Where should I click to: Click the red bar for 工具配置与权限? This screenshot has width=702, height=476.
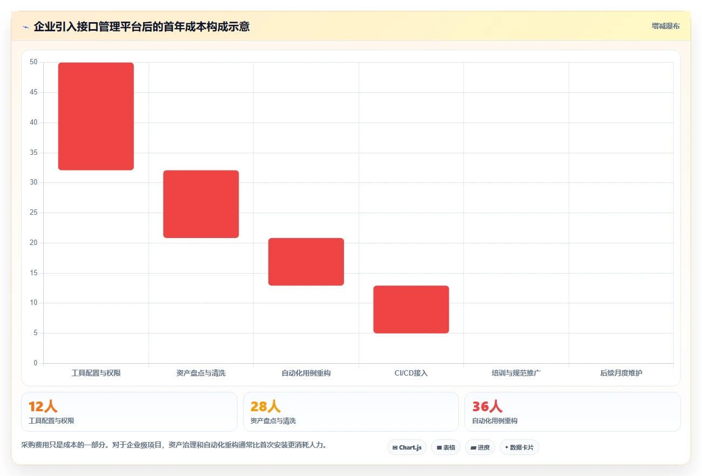click(x=96, y=117)
